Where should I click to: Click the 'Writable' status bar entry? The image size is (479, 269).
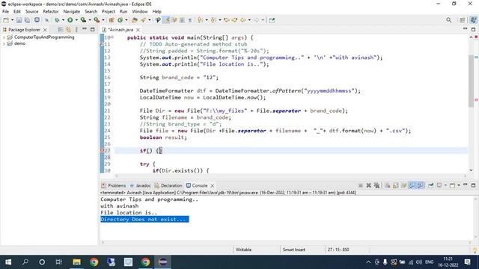[x=243, y=250]
